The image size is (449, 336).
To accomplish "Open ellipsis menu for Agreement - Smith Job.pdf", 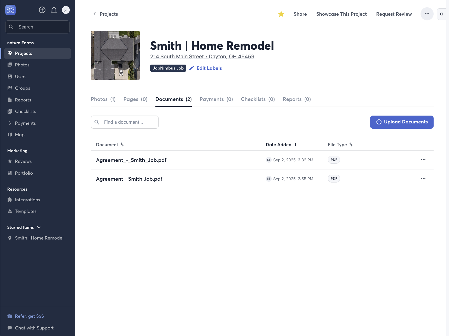I will point(423,179).
